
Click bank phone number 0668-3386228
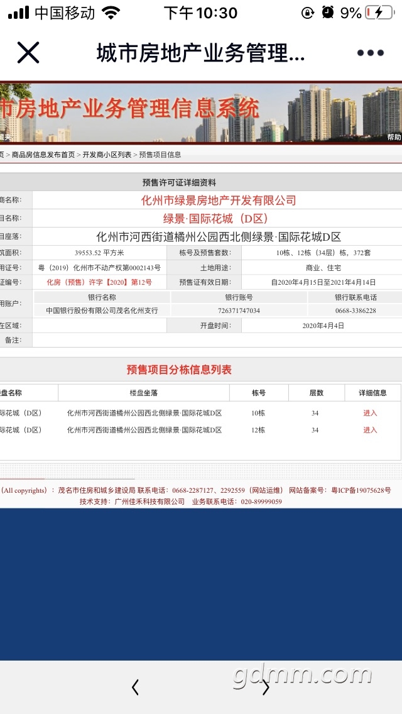click(x=355, y=310)
